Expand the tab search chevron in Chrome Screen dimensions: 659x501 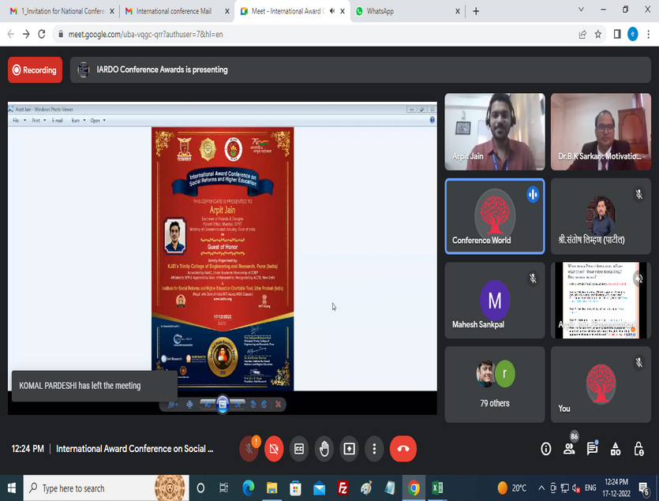click(x=581, y=9)
